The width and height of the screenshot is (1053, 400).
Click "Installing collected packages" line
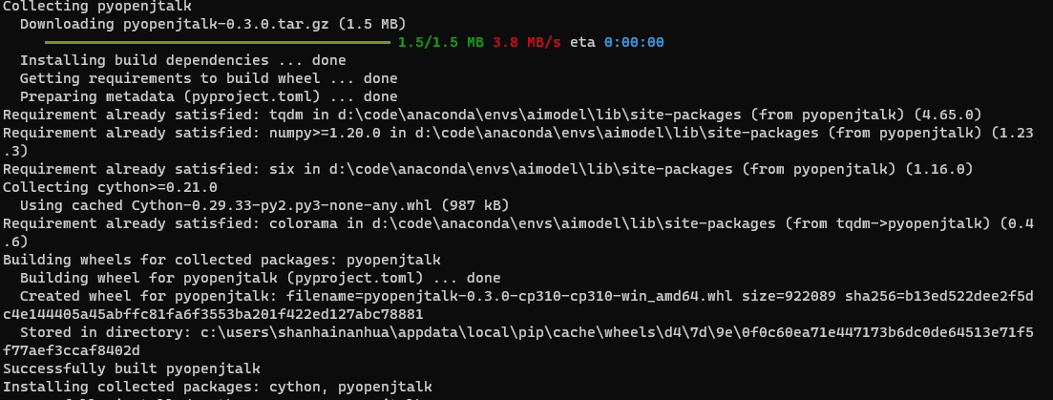click(x=218, y=387)
